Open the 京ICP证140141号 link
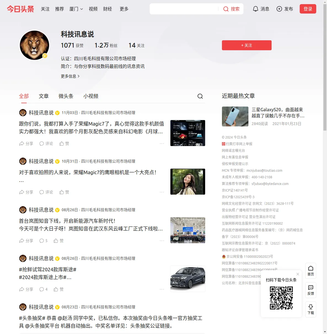This screenshot has width=327, height=334. coord(235,190)
